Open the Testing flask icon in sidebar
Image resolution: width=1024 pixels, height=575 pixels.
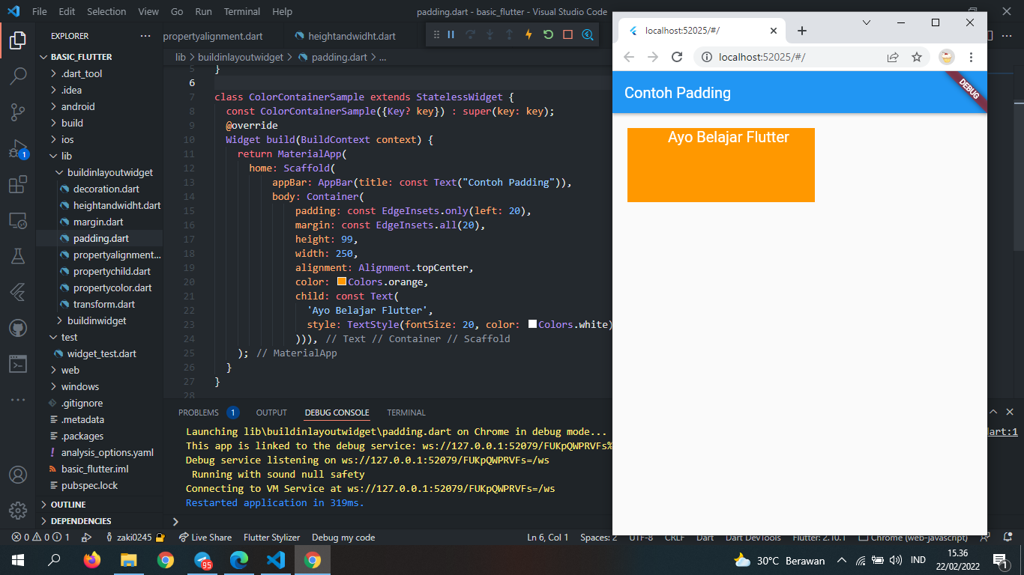point(18,256)
